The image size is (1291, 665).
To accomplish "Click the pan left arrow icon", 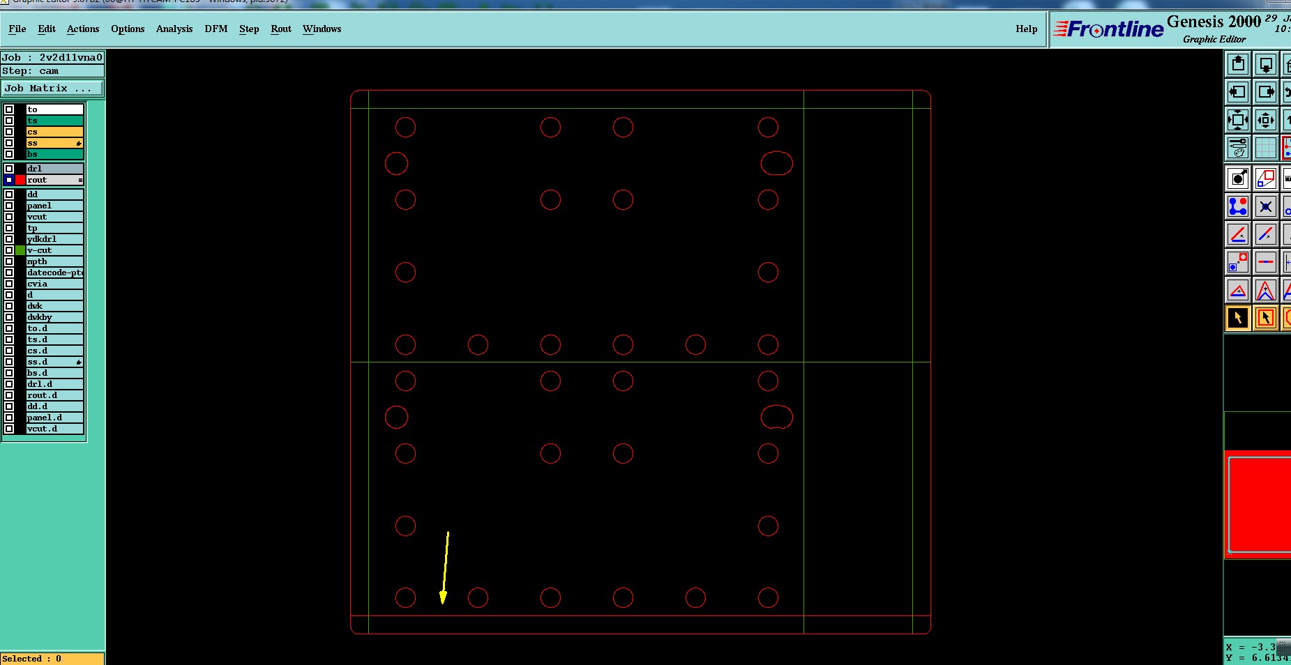I will click(1238, 92).
